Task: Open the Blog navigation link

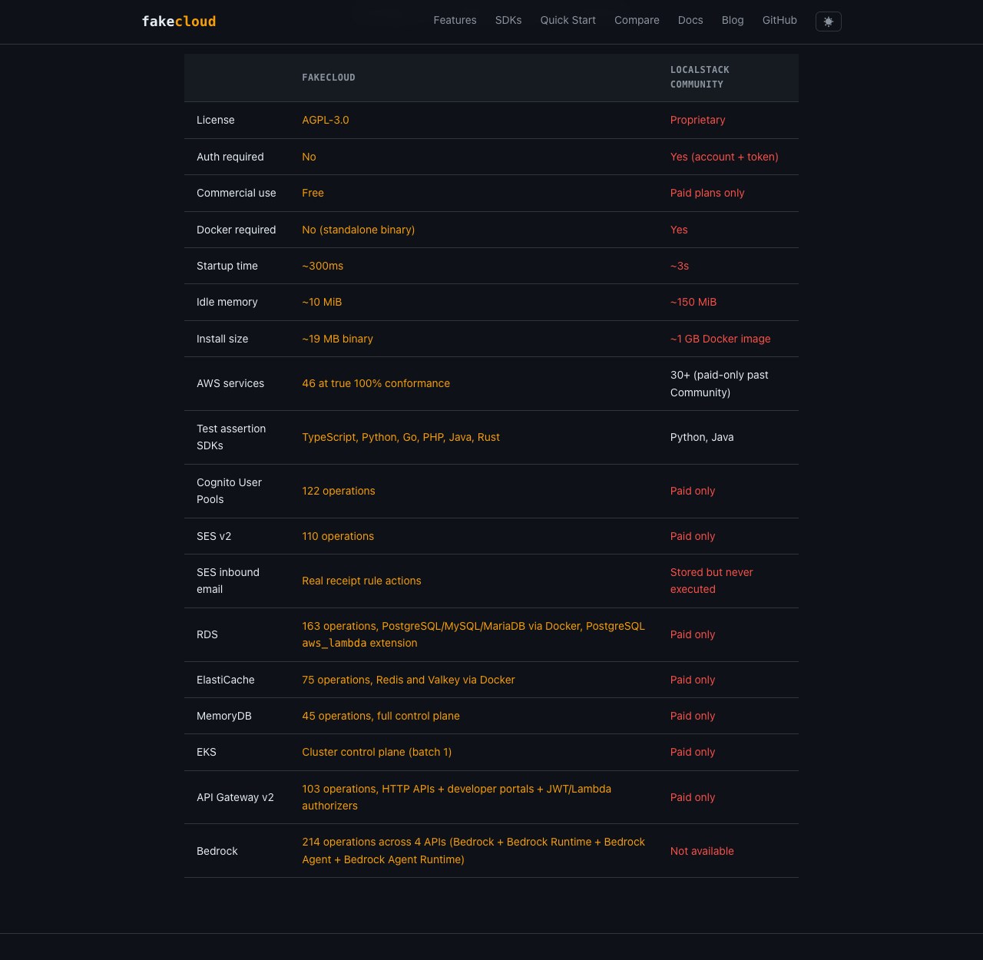Action: click(x=733, y=21)
